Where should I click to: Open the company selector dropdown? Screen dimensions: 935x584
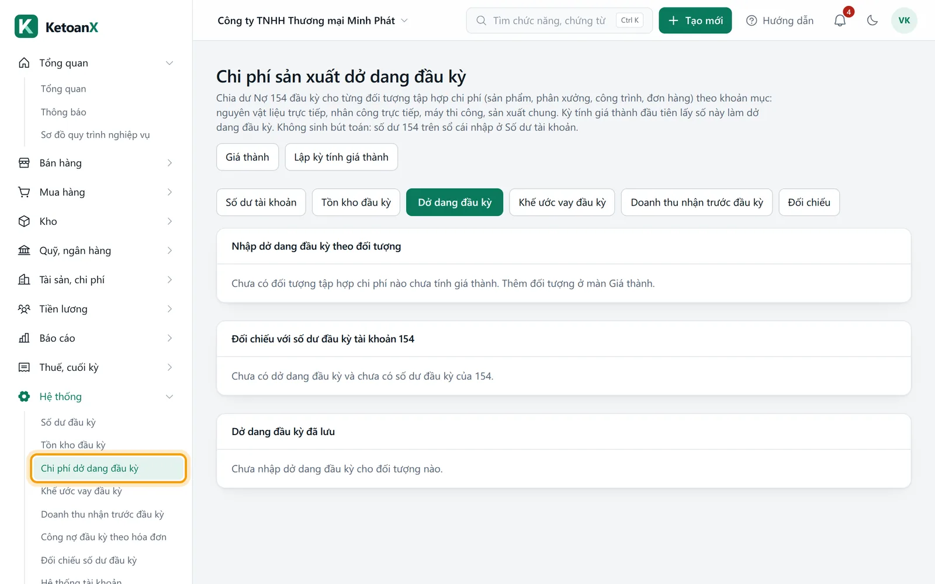(313, 20)
